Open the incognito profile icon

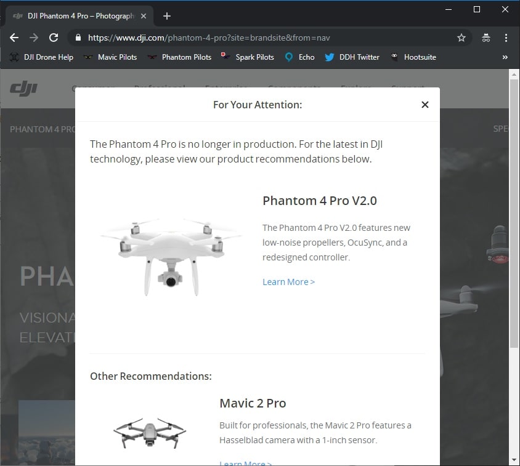tap(486, 38)
